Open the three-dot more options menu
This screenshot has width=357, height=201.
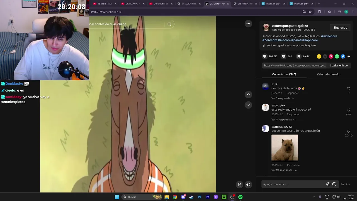coord(248,24)
